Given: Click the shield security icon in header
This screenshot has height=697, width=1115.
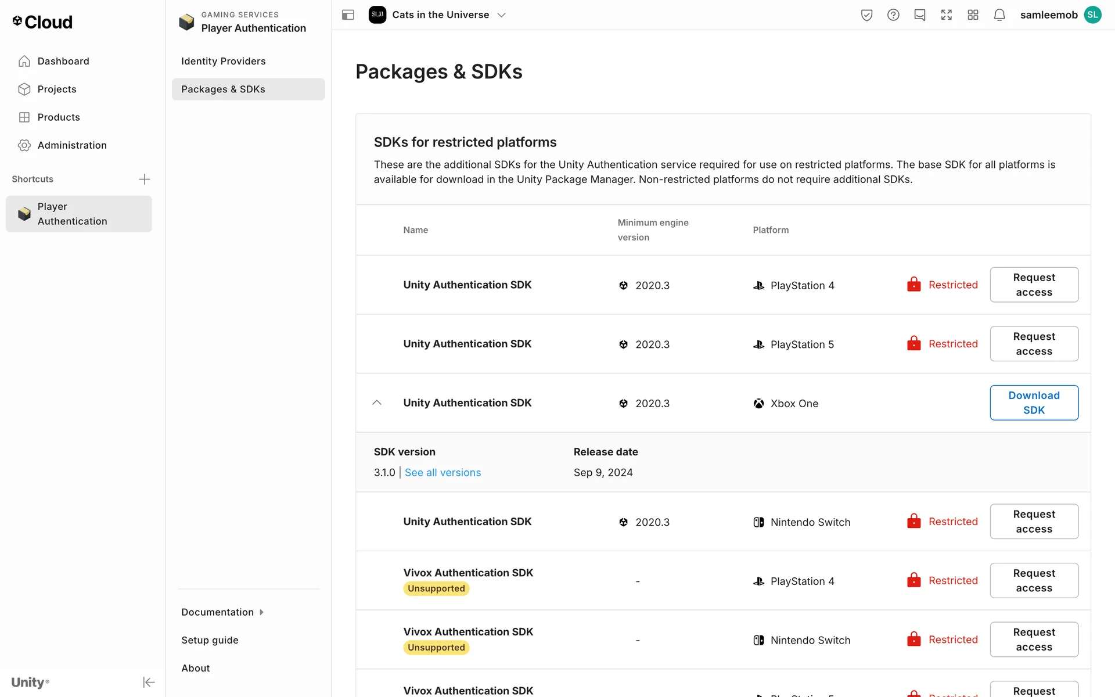Looking at the screenshot, I should coord(866,15).
